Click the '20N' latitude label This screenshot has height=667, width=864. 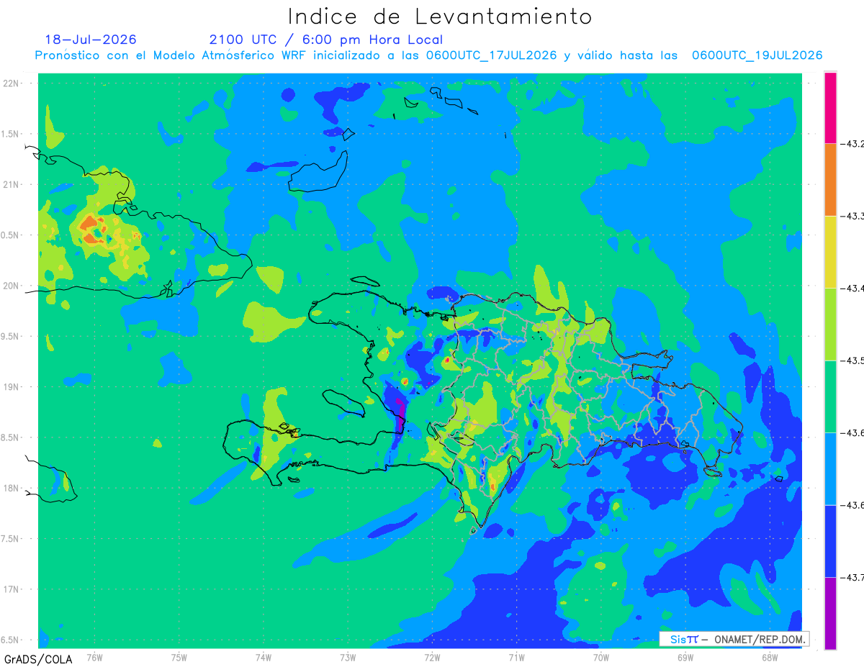coord(12,286)
